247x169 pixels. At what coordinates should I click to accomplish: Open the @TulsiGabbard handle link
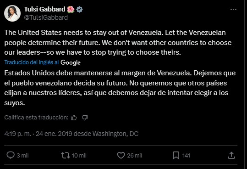click(46, 17)
